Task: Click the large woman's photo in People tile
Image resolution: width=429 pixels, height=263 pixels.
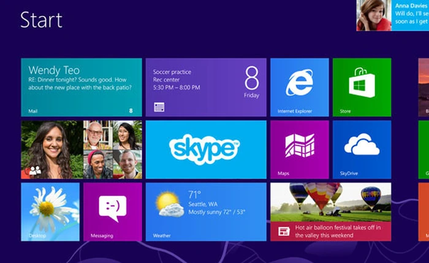Action: click(x=52, y=150)
